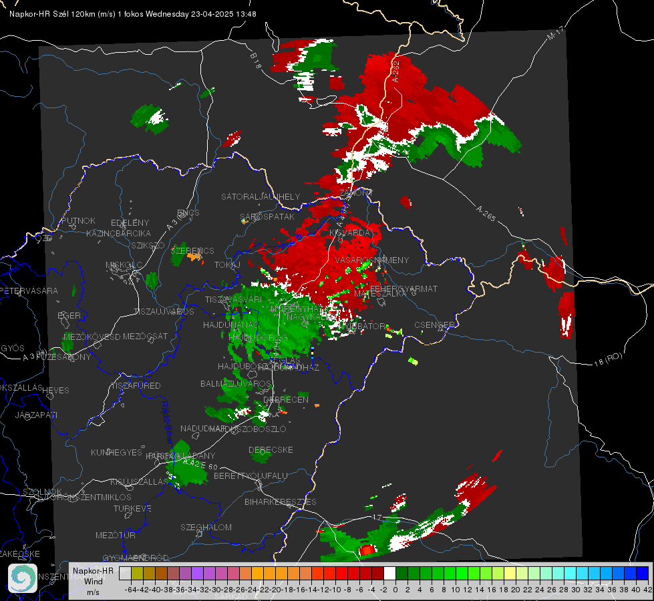The height and width of the screenshot is (601, 654).
Task: Click the A42E 60 road label
Action: pyautogui.click(x=200, y=464)
